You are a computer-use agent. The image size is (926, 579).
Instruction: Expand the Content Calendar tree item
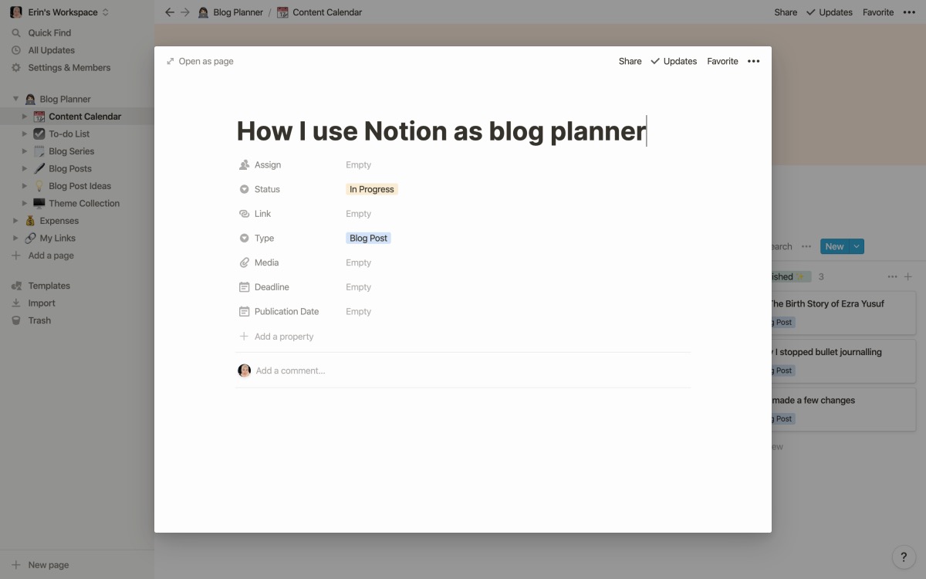coord(25,117)
